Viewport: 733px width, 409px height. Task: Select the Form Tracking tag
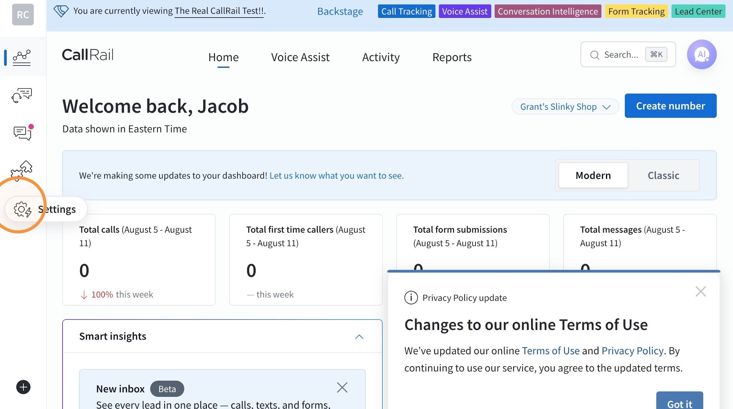coord(636,11)
